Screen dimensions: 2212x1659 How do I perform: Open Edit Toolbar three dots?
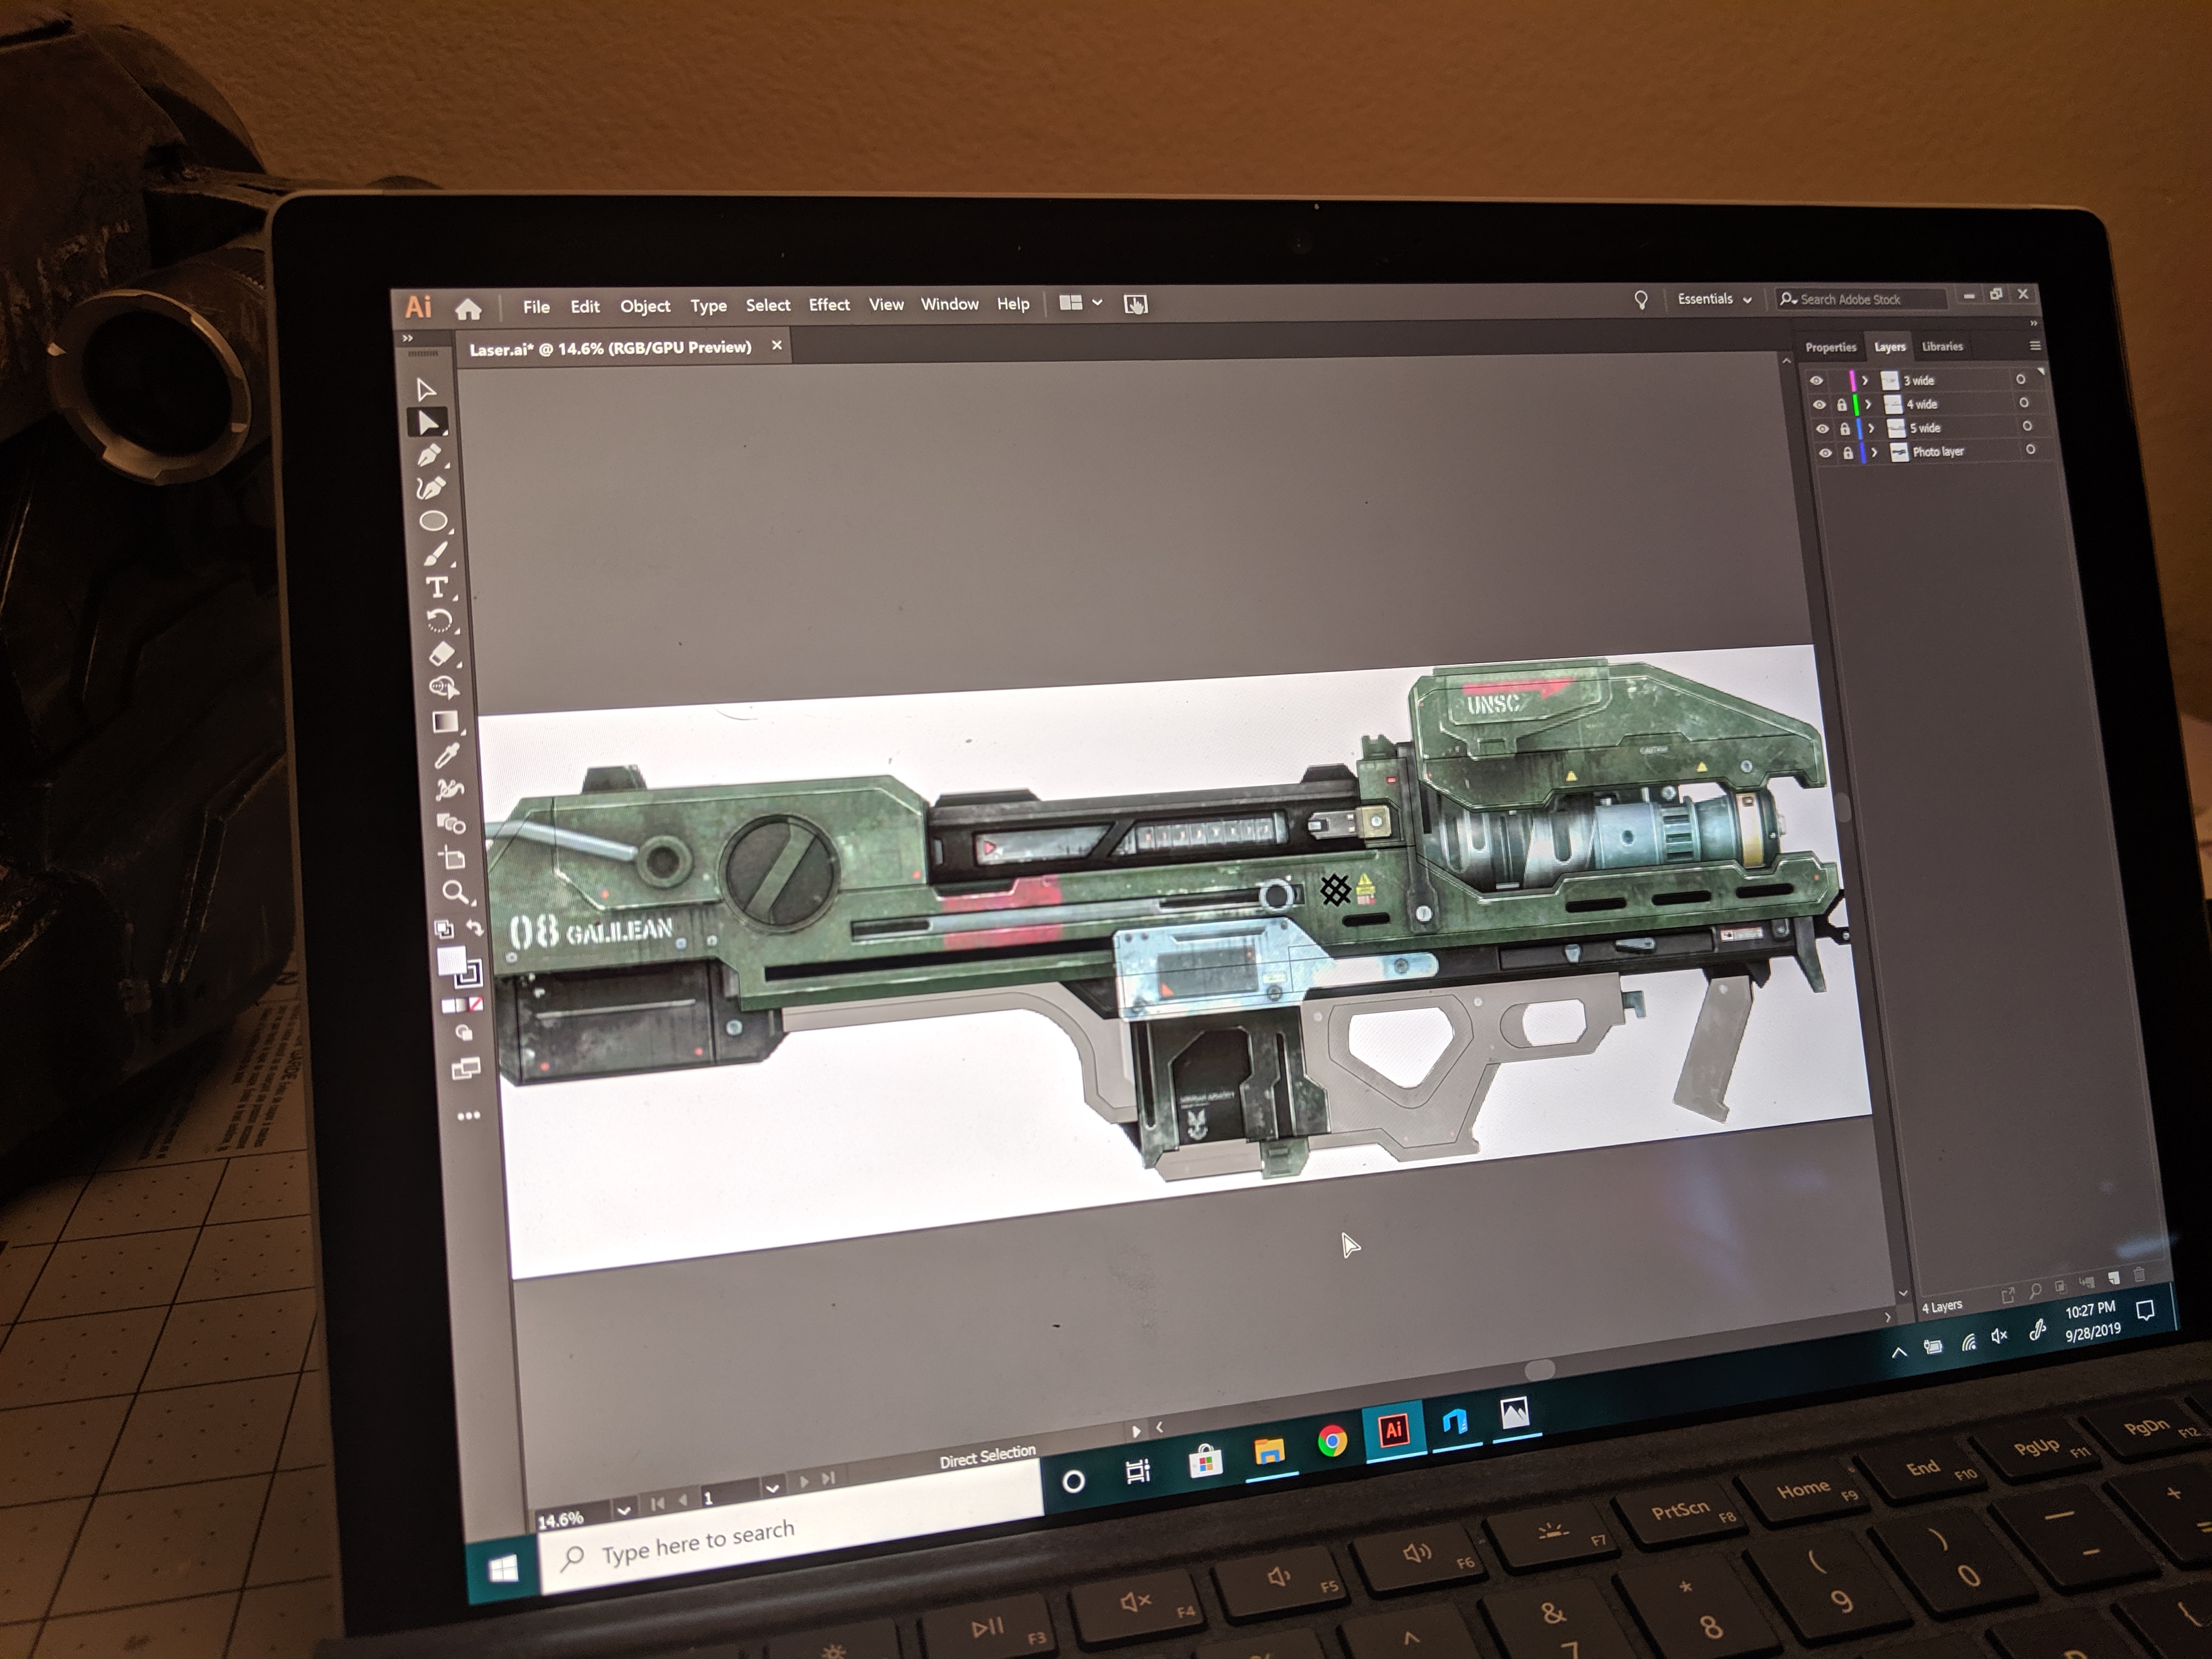click(x=469, y=1116)
